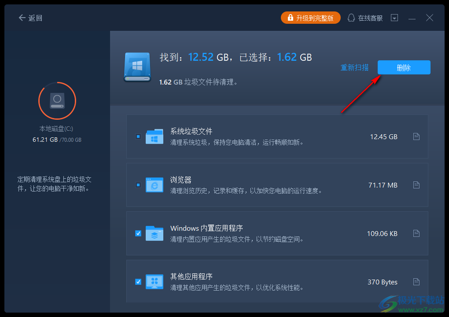Click the circular disk usage gauge for 本地磁盘(C:)
The image size is (449, 317).
[57, 100]
